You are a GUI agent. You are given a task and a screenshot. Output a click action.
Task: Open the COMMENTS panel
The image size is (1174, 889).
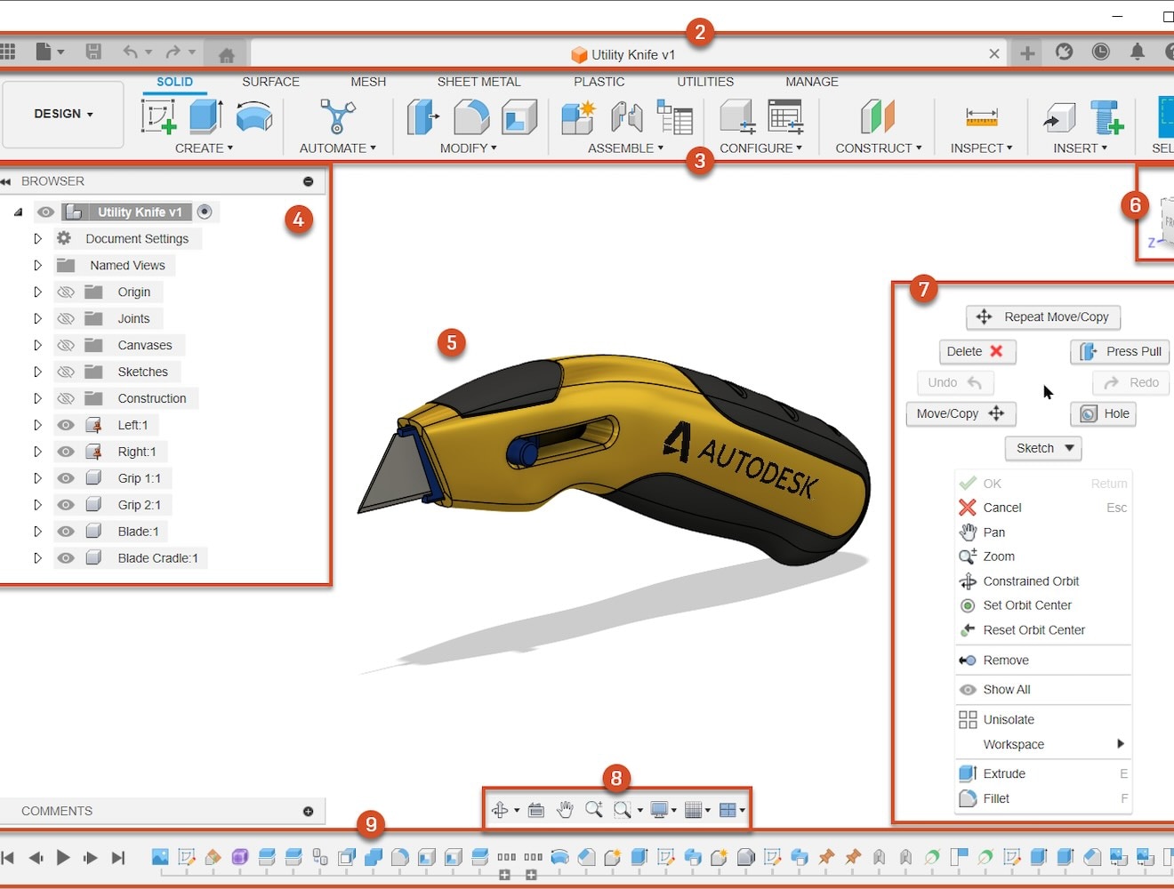[57, 811]
